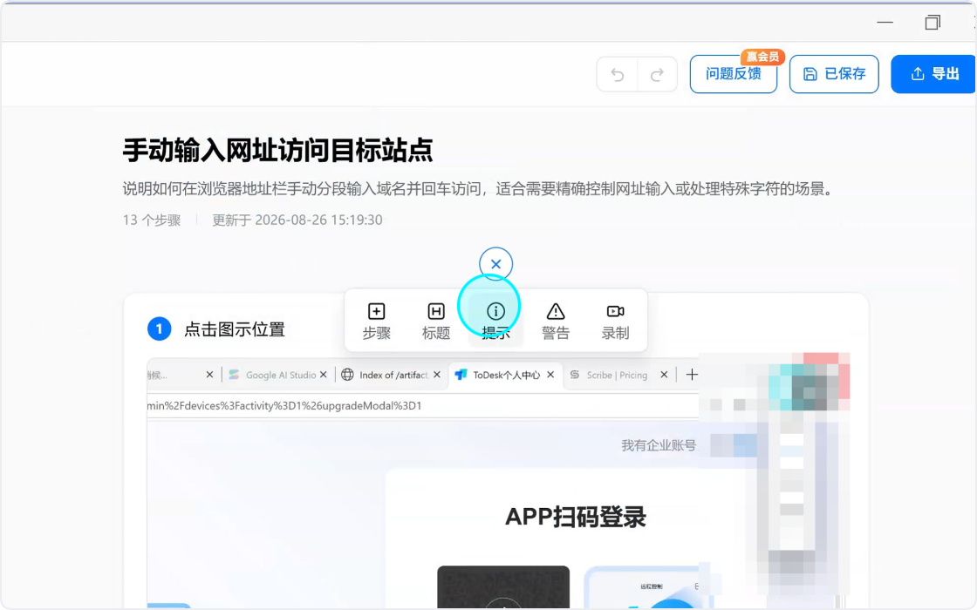
Task: Insert a 提示 tip block
Action: [496, 322]
